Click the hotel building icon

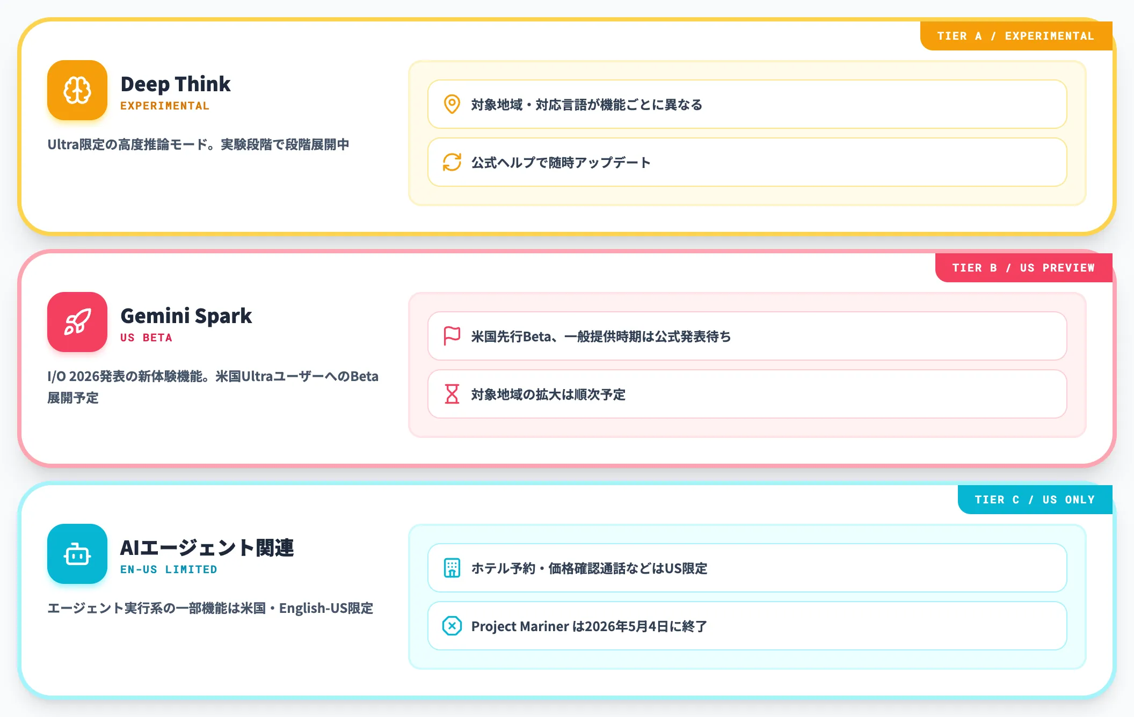(452, 568)
